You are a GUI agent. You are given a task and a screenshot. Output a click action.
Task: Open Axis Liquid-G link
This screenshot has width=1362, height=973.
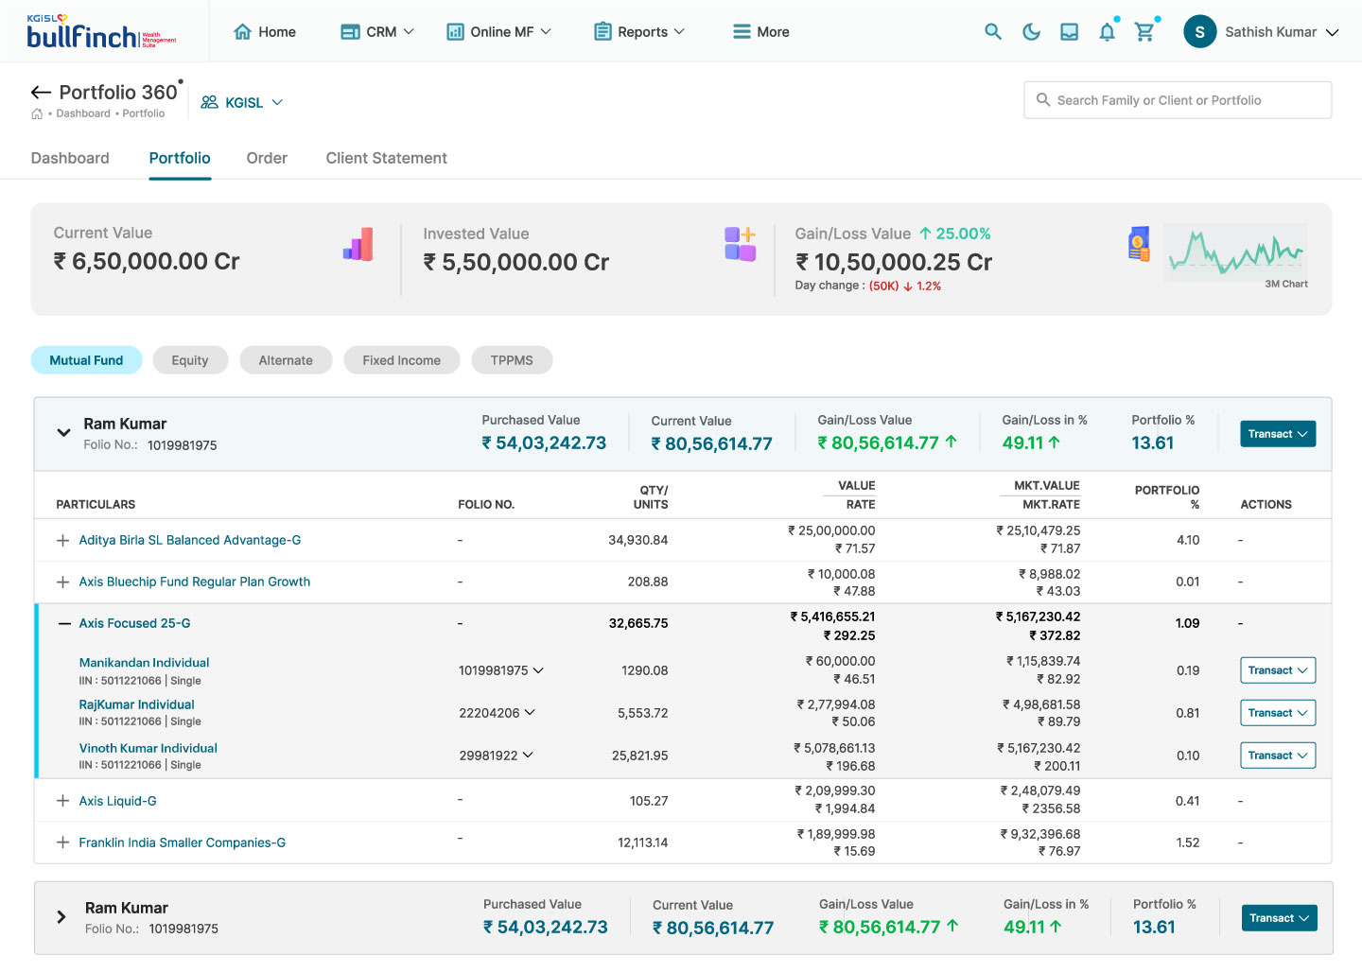(x=118, y=801)
